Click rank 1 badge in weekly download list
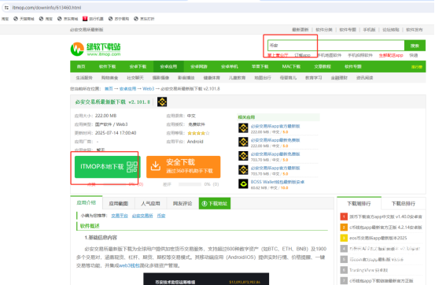This screenshot has height=285, width=435. (344, 217)
